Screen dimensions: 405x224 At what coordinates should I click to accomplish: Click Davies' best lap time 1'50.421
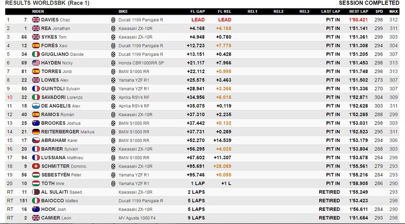point(358,20)
